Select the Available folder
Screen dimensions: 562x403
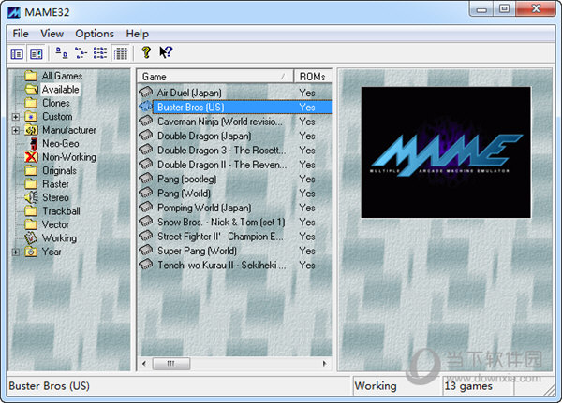[60, 90]
